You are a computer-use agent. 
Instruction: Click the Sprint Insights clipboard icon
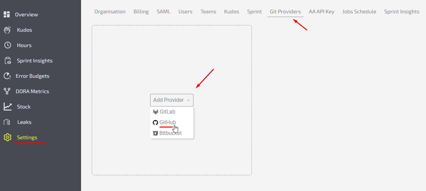pyautogui.click(x=7, y=60)
